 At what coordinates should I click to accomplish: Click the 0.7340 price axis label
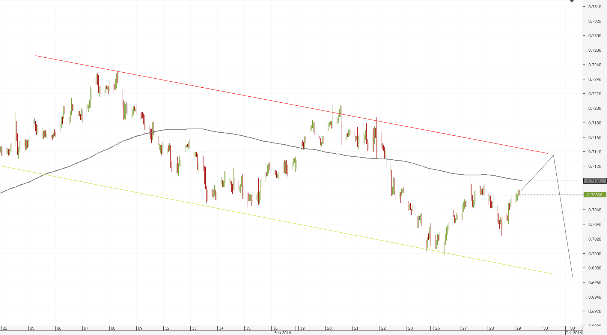595,7
